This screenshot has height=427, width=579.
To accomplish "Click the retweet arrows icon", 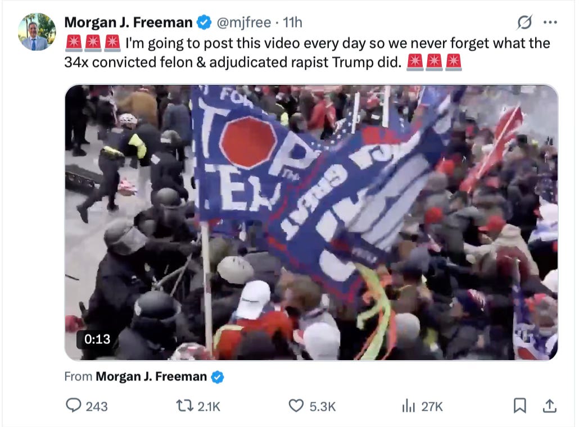I will point(184,406).
